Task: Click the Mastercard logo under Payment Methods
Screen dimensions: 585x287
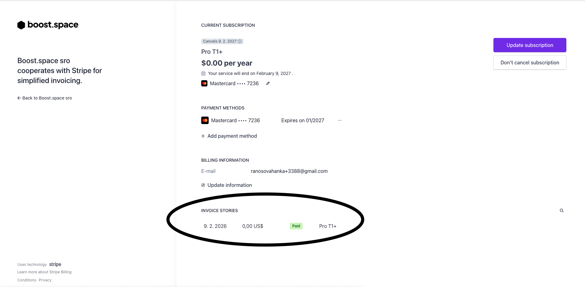Action: [205, 120]
